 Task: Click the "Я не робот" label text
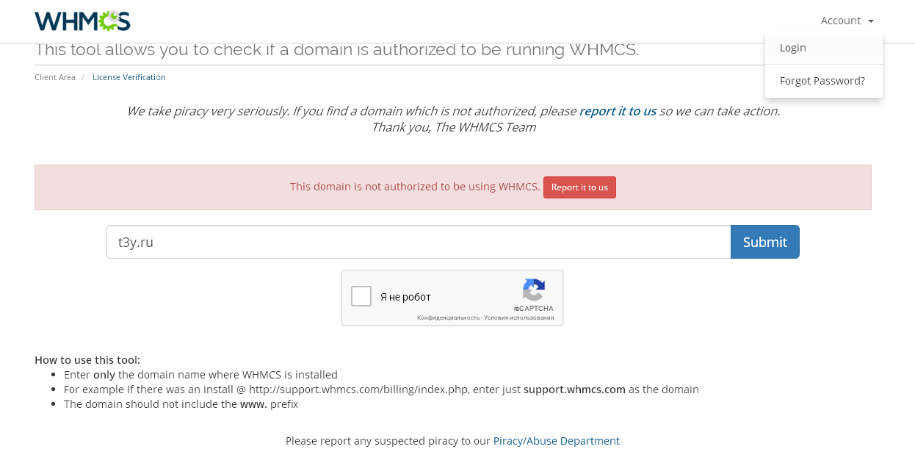click(x=405, y=297)
